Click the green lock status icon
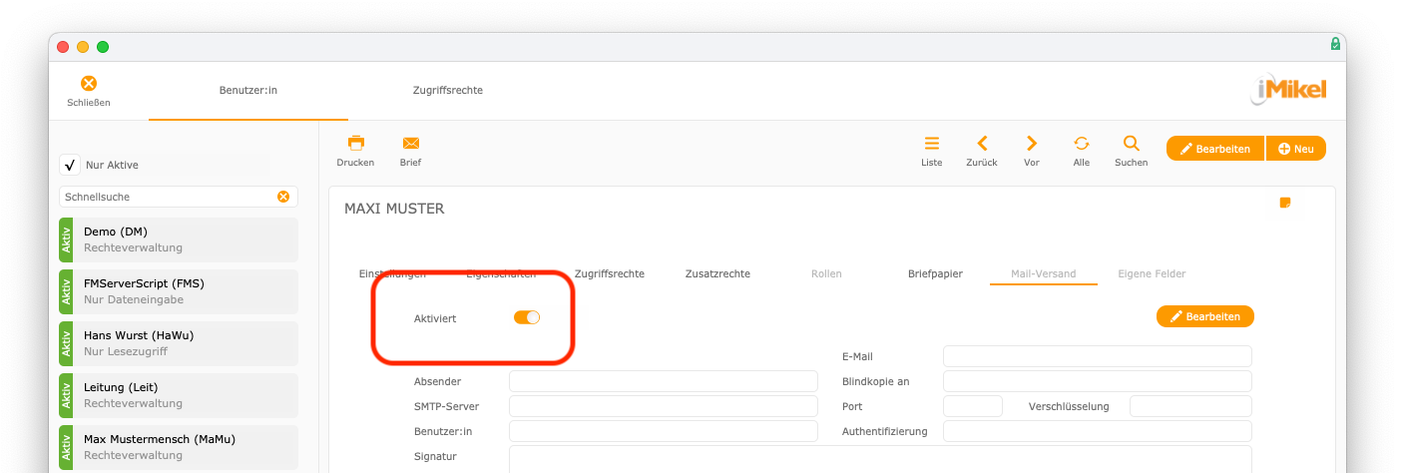The height and width of the screenshot is (473, 1402). 1335,44
